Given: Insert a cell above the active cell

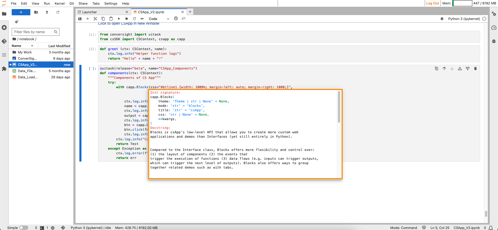Looking at the screenshot, I should pos(460,68).
